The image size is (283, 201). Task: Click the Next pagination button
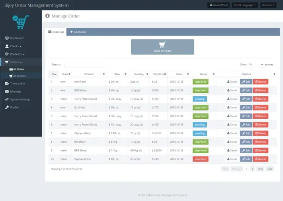tap(260, 169)
